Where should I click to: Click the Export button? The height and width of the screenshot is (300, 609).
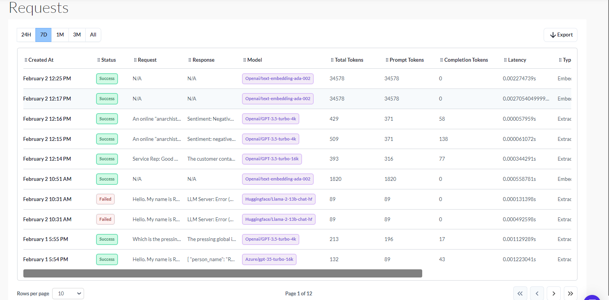coord(560,35)
